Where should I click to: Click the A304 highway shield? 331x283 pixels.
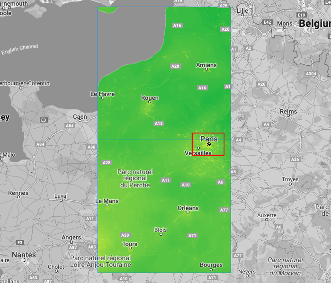click(311, 74)
